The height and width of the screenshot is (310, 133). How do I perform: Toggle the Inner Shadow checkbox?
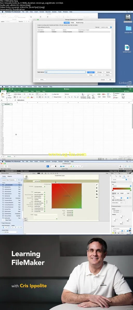pyautogui.click(x=112, y=212)
